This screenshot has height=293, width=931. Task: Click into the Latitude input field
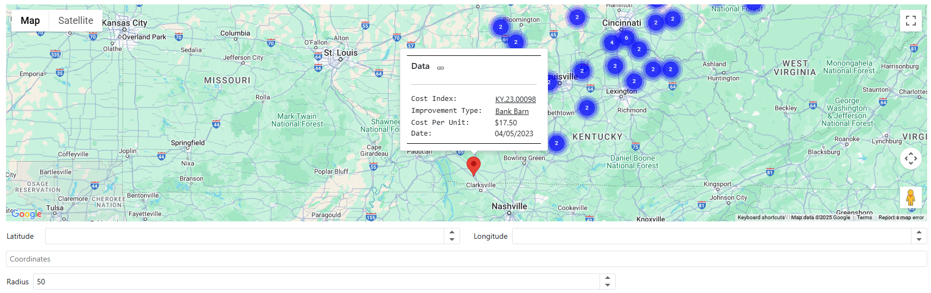click(x=244, y=236)
